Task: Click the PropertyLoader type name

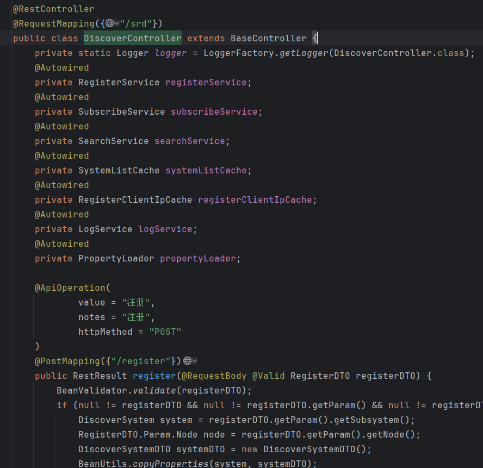Action: click(x=116, y=258)
